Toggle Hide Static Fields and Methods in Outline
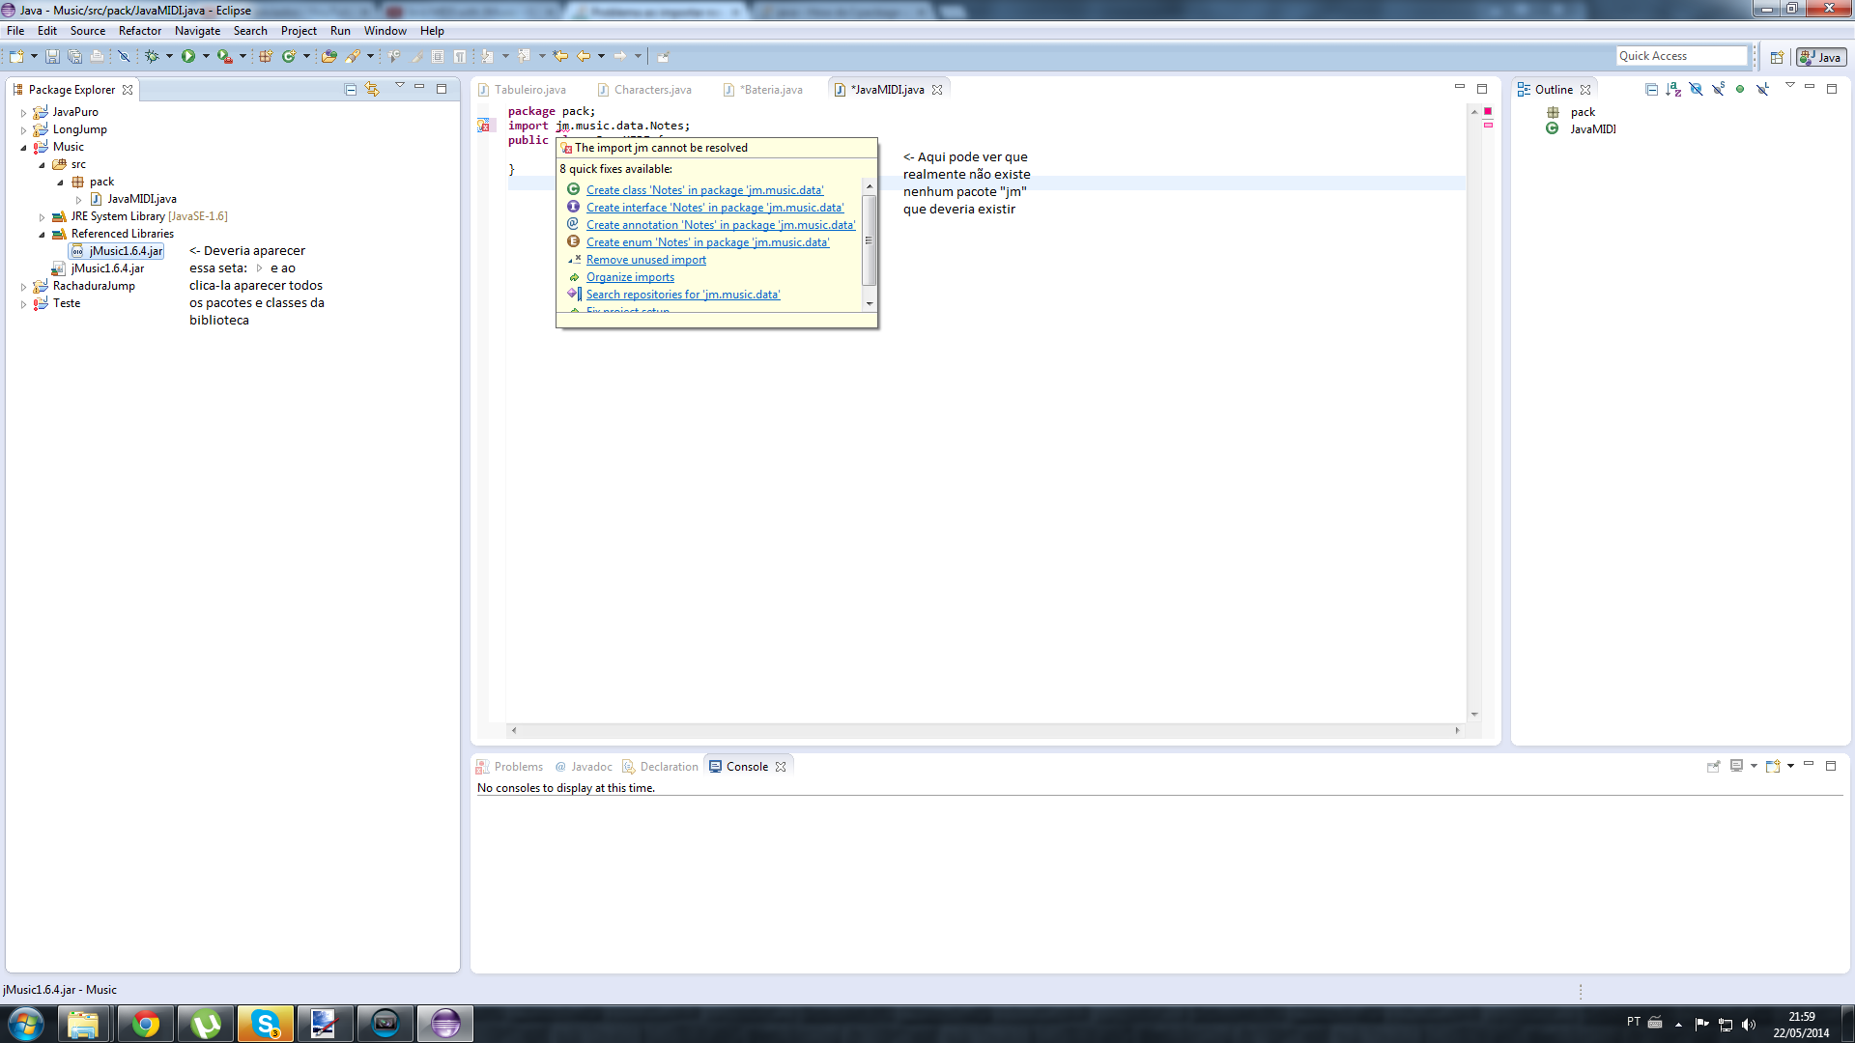The width and height of the screenshot is (1855, 1043). click(x=1718, y=89)
